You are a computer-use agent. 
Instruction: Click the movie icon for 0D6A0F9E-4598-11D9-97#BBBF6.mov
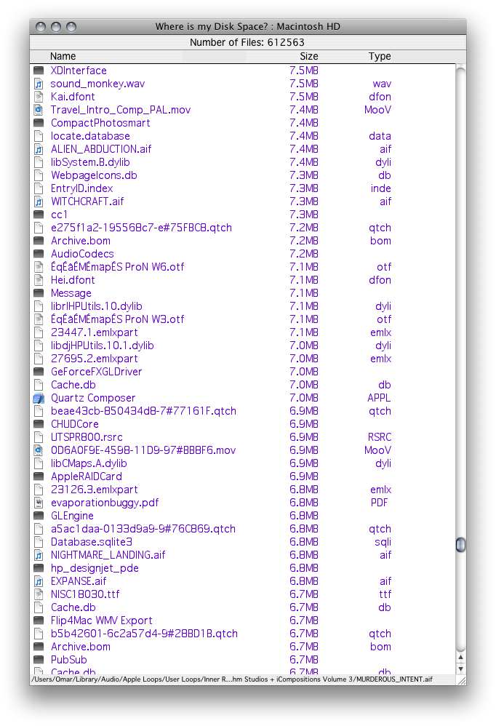point(39,450)
